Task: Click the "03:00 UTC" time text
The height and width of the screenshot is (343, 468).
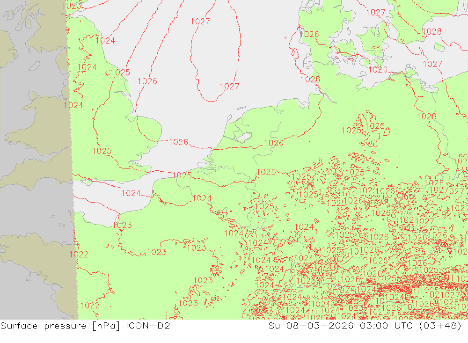Action: point(387,325)
